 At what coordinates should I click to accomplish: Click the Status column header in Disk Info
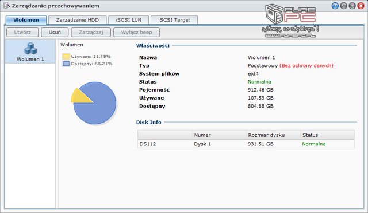click(x=328, y=135)
